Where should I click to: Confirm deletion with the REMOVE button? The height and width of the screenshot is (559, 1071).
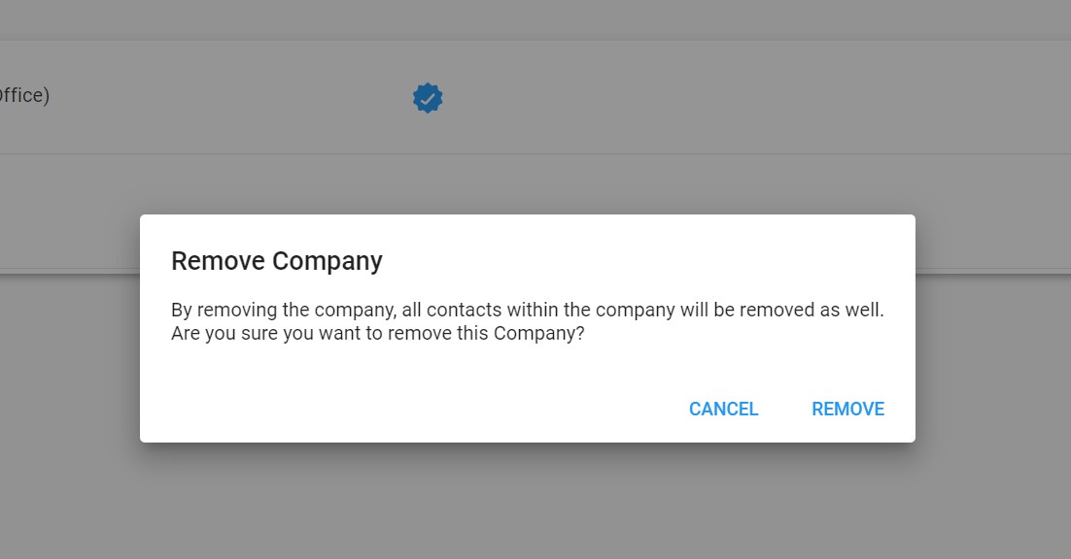[x=847, y=409]
